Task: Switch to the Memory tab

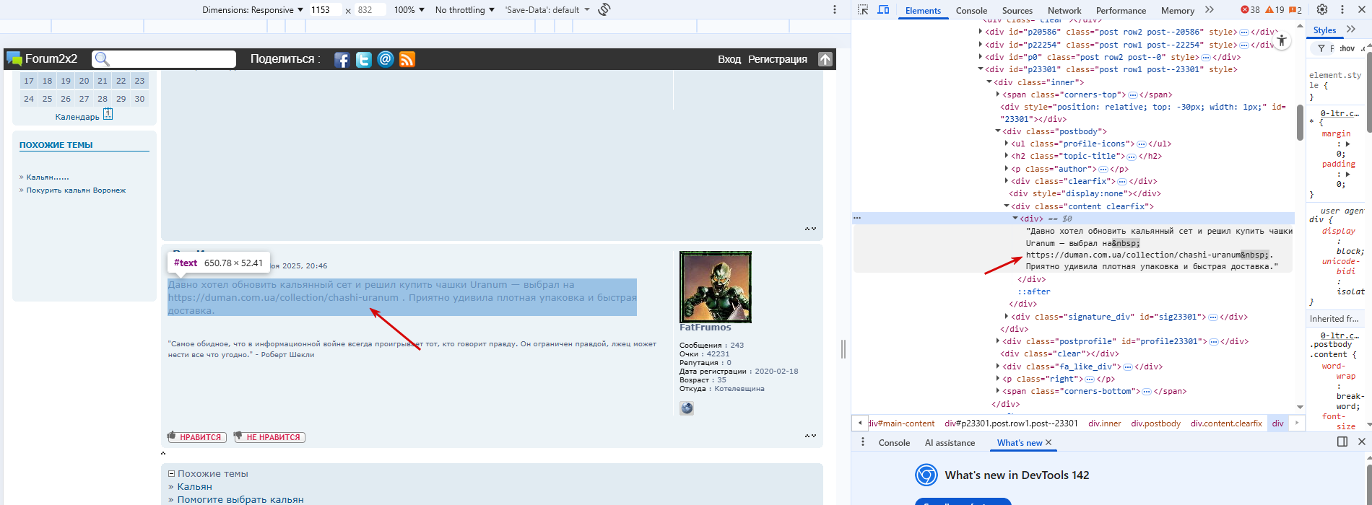Action: click(x=1178, y=10)
